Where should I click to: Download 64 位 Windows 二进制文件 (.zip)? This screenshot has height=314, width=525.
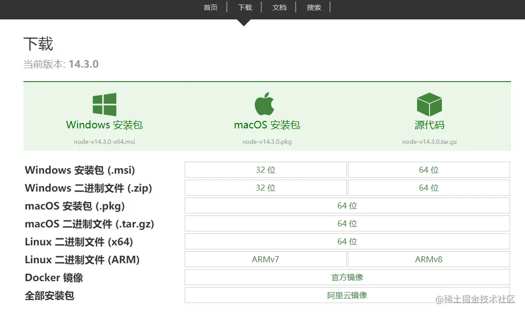429,188
